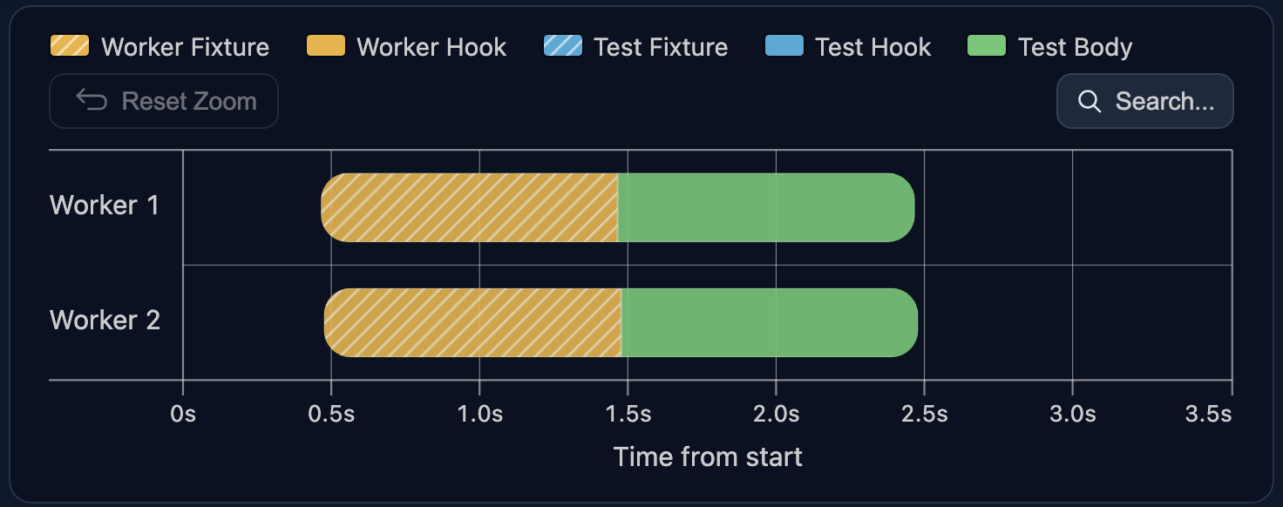Select Worker 2's hatched worker fixture bar

(x=473, y=322)
